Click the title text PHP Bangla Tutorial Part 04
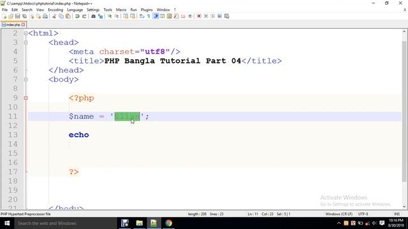 coord(173,61)
